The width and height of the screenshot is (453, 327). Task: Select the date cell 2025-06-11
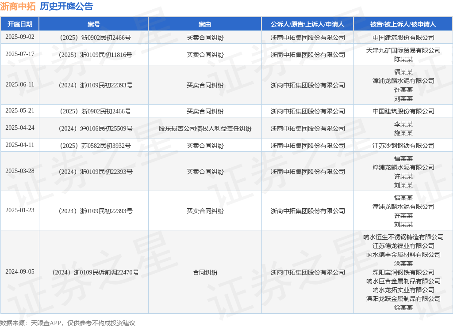click(19, 85)
